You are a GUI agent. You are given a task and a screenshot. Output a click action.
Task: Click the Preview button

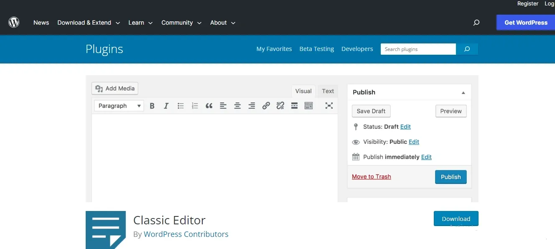point(451,111)
